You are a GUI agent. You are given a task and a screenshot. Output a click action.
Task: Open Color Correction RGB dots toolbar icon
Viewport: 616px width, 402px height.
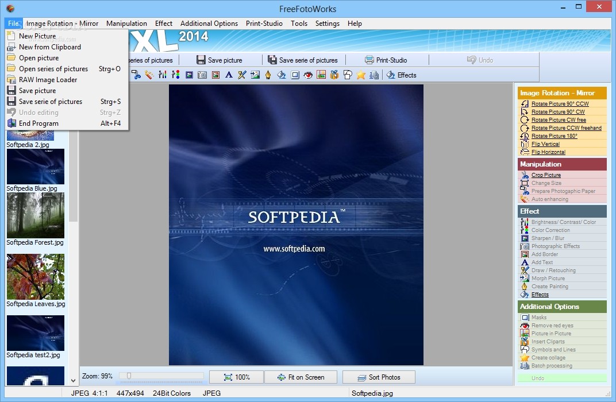176,75
